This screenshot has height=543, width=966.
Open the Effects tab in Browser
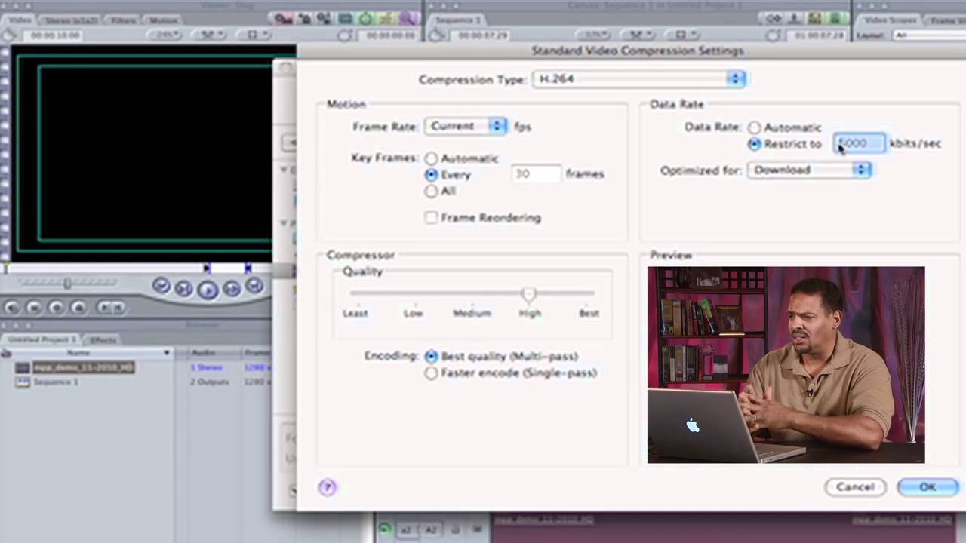[x=103, y=340]
